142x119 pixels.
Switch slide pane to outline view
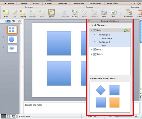[x=13, y=21]
